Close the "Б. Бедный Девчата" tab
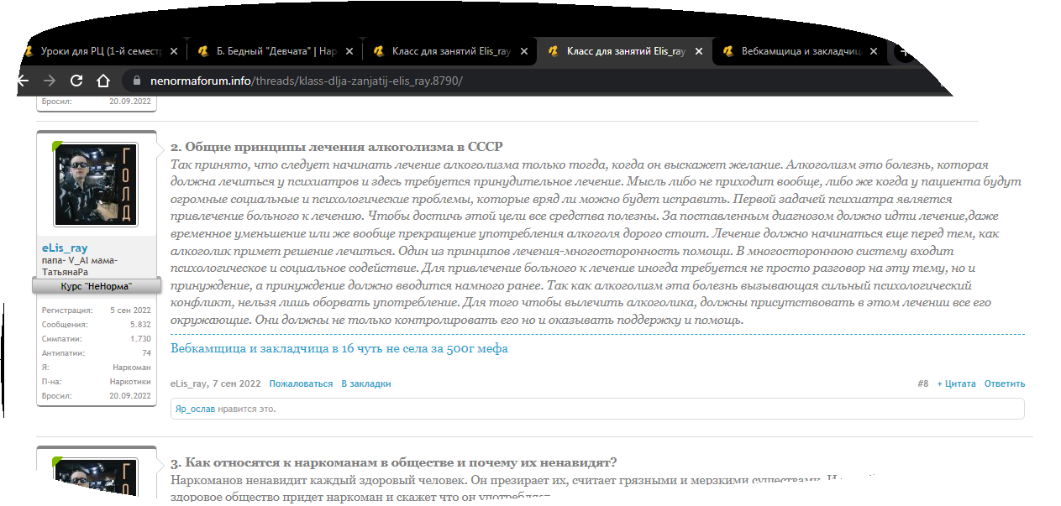 [x=349, y=51]
